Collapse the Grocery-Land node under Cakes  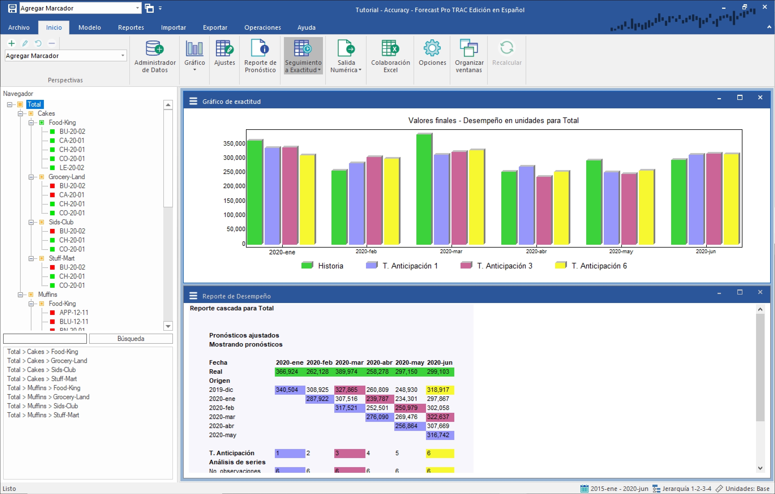[x=31, y=177]
